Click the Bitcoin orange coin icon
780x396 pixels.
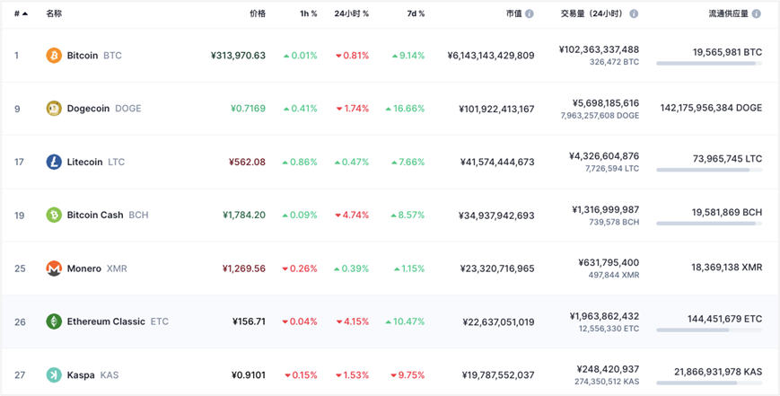(54, 56)
